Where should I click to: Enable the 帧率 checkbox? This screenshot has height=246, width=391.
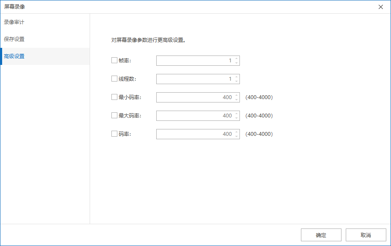coord(114,61)
